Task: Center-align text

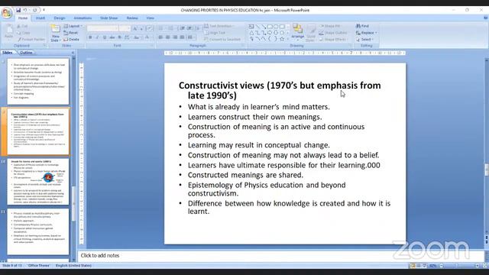Action: [x=168, y=37]
